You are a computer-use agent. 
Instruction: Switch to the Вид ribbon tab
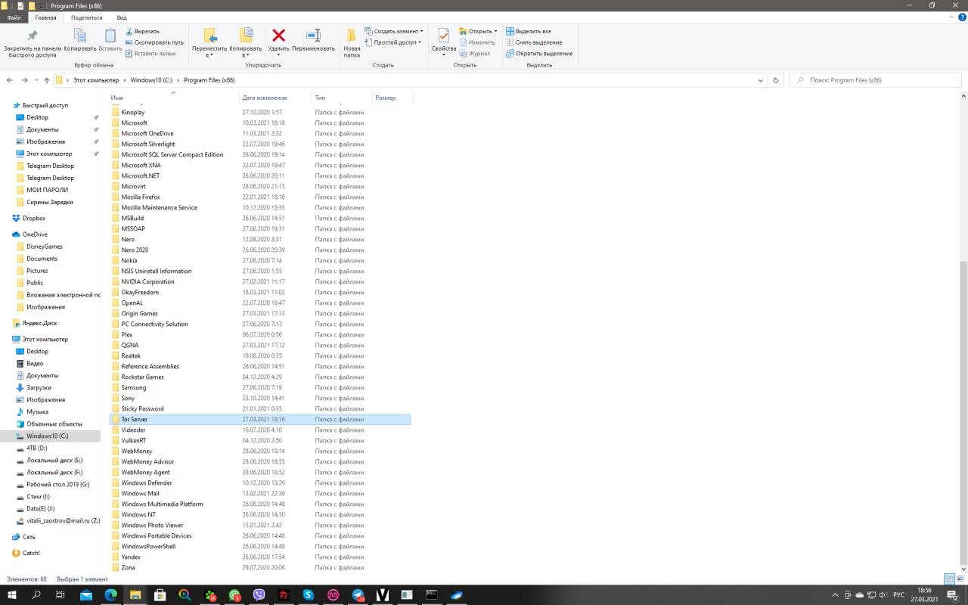[x=122, y=17]
